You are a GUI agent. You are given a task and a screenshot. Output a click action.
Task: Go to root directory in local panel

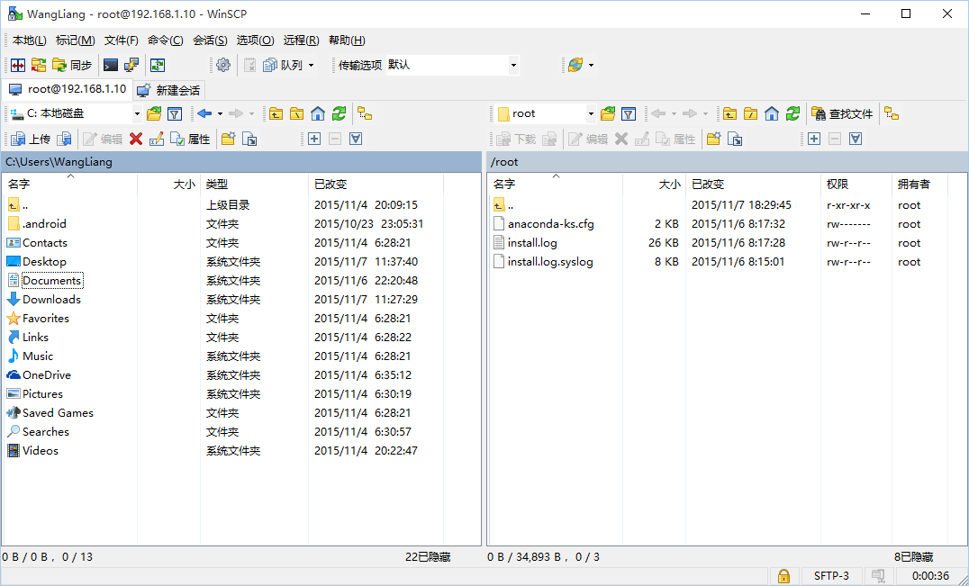click(x=297, y=113)
